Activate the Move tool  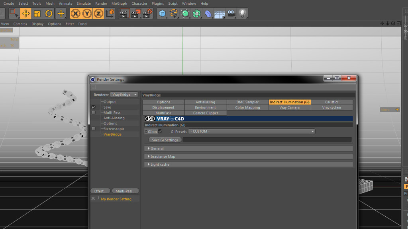[26, 13]
